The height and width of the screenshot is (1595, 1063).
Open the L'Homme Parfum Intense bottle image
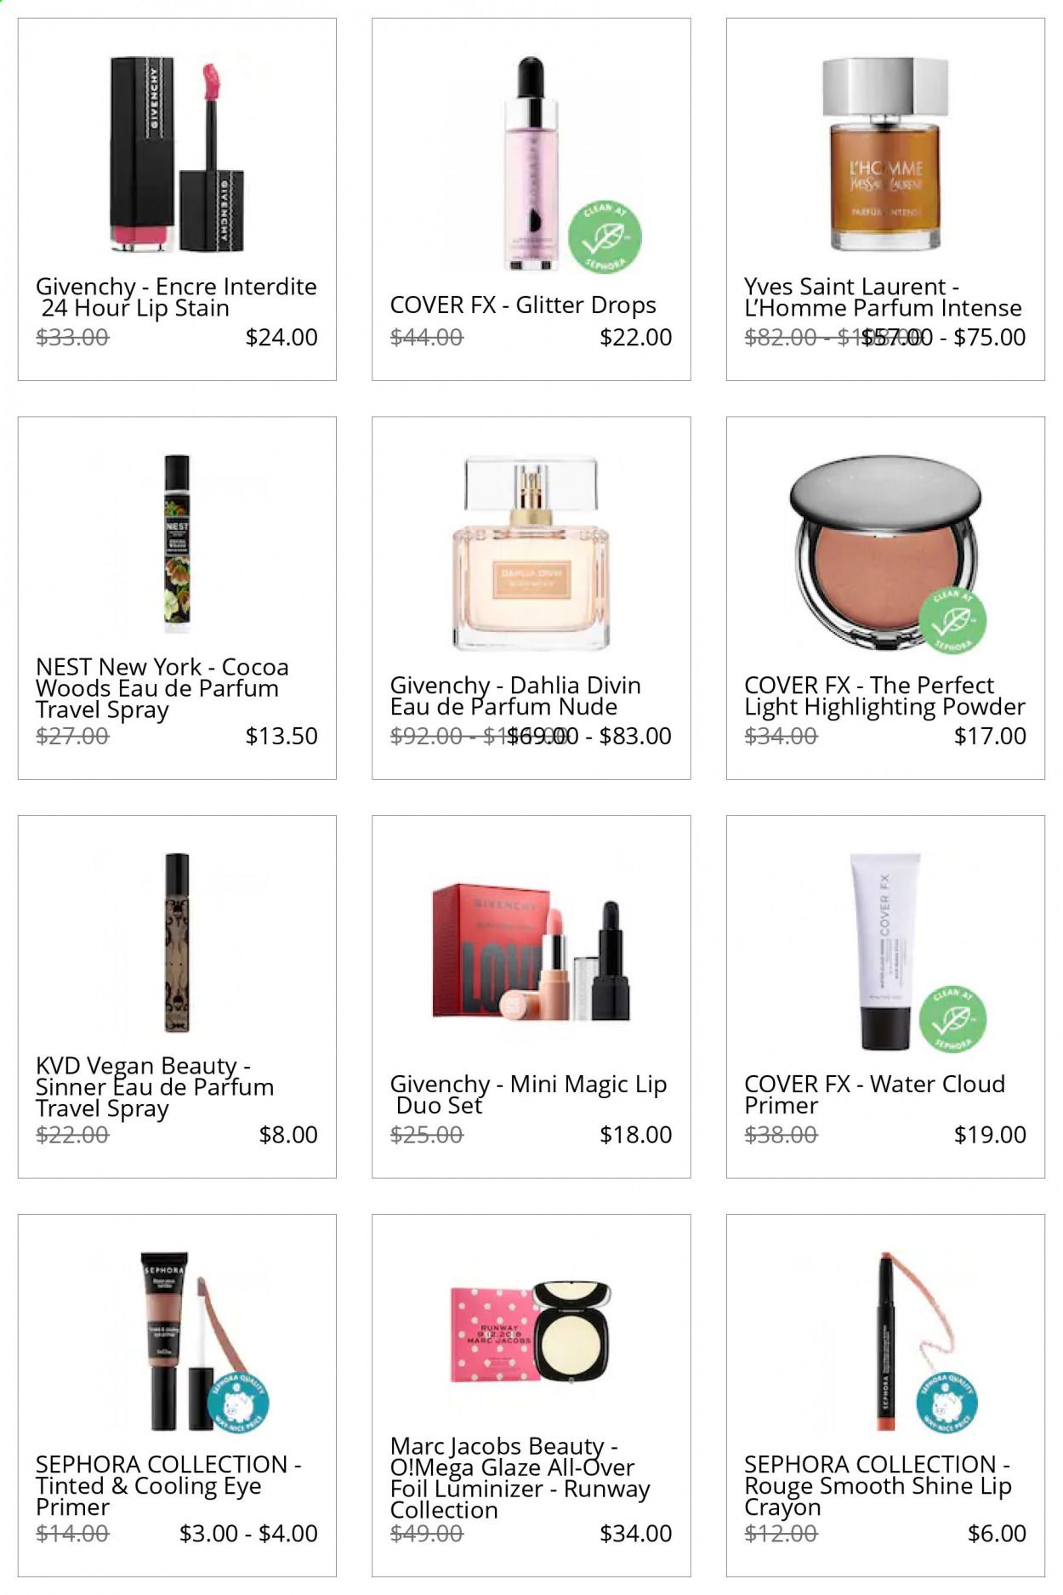(885, 154)
